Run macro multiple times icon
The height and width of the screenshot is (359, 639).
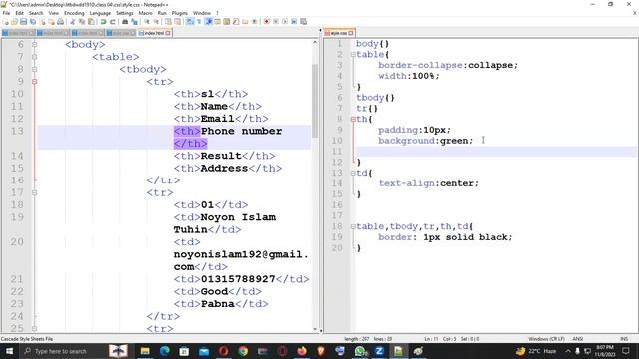294,21
